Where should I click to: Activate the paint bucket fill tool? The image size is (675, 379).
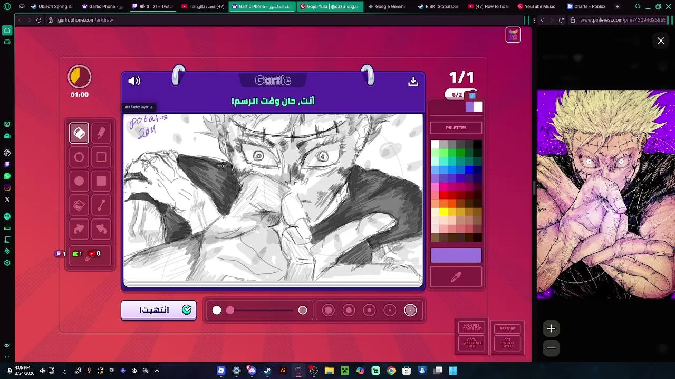click(x=79, y=205)
